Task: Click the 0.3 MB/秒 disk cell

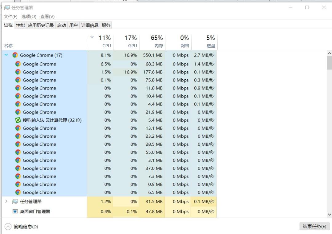Action: click(x=204, y=80)
